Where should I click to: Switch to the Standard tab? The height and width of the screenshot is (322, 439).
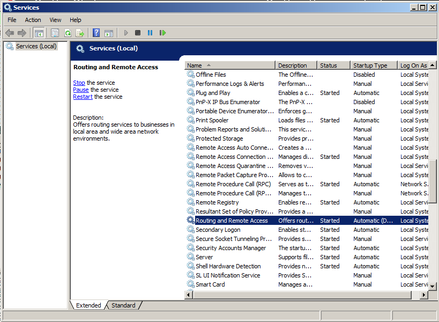123,305
